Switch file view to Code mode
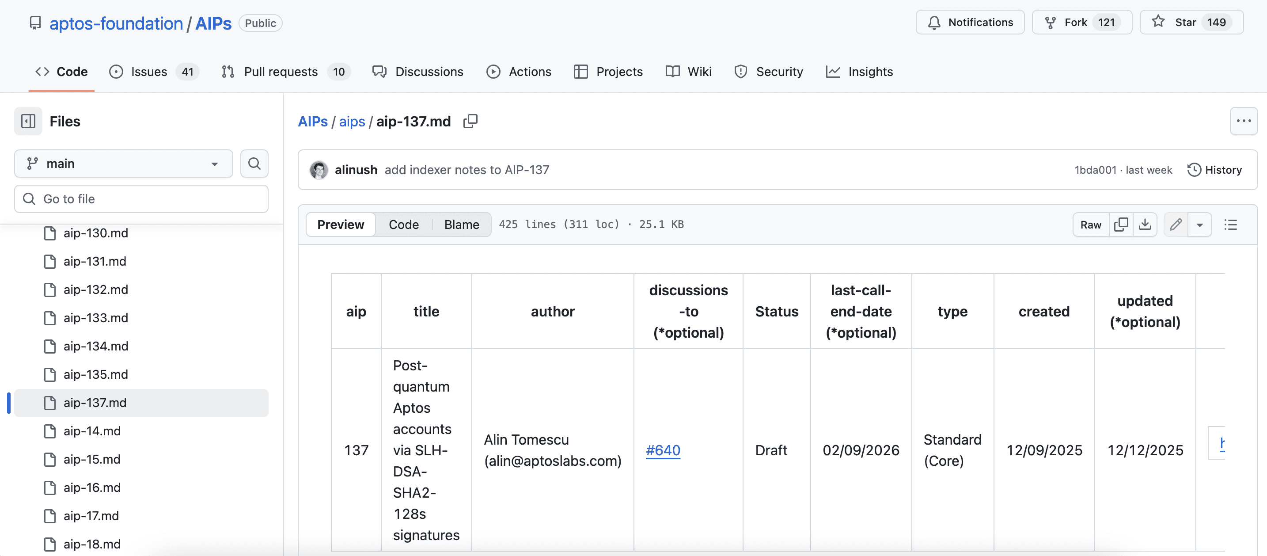Screen dimensions: 1267x556 pos(403,225)
